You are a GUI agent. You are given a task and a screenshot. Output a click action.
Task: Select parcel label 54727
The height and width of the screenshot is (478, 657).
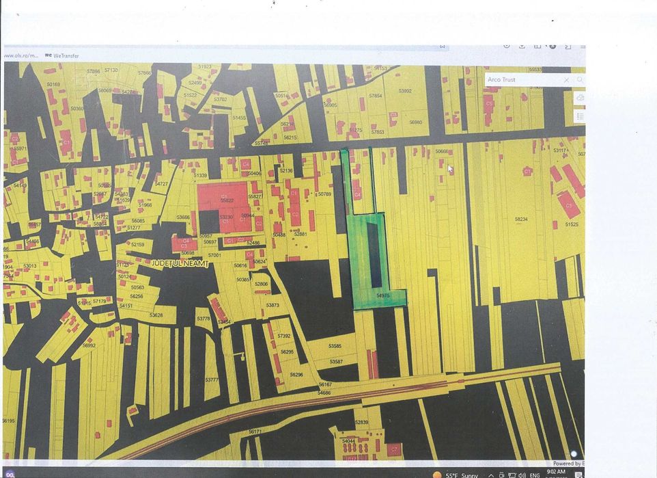(x=161, y=184)
